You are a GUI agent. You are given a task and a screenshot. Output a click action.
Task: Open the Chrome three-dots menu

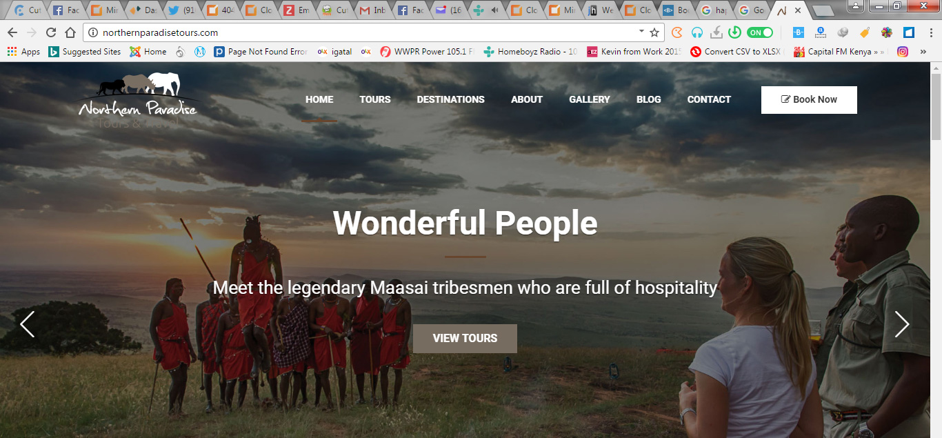click(930, 32)
